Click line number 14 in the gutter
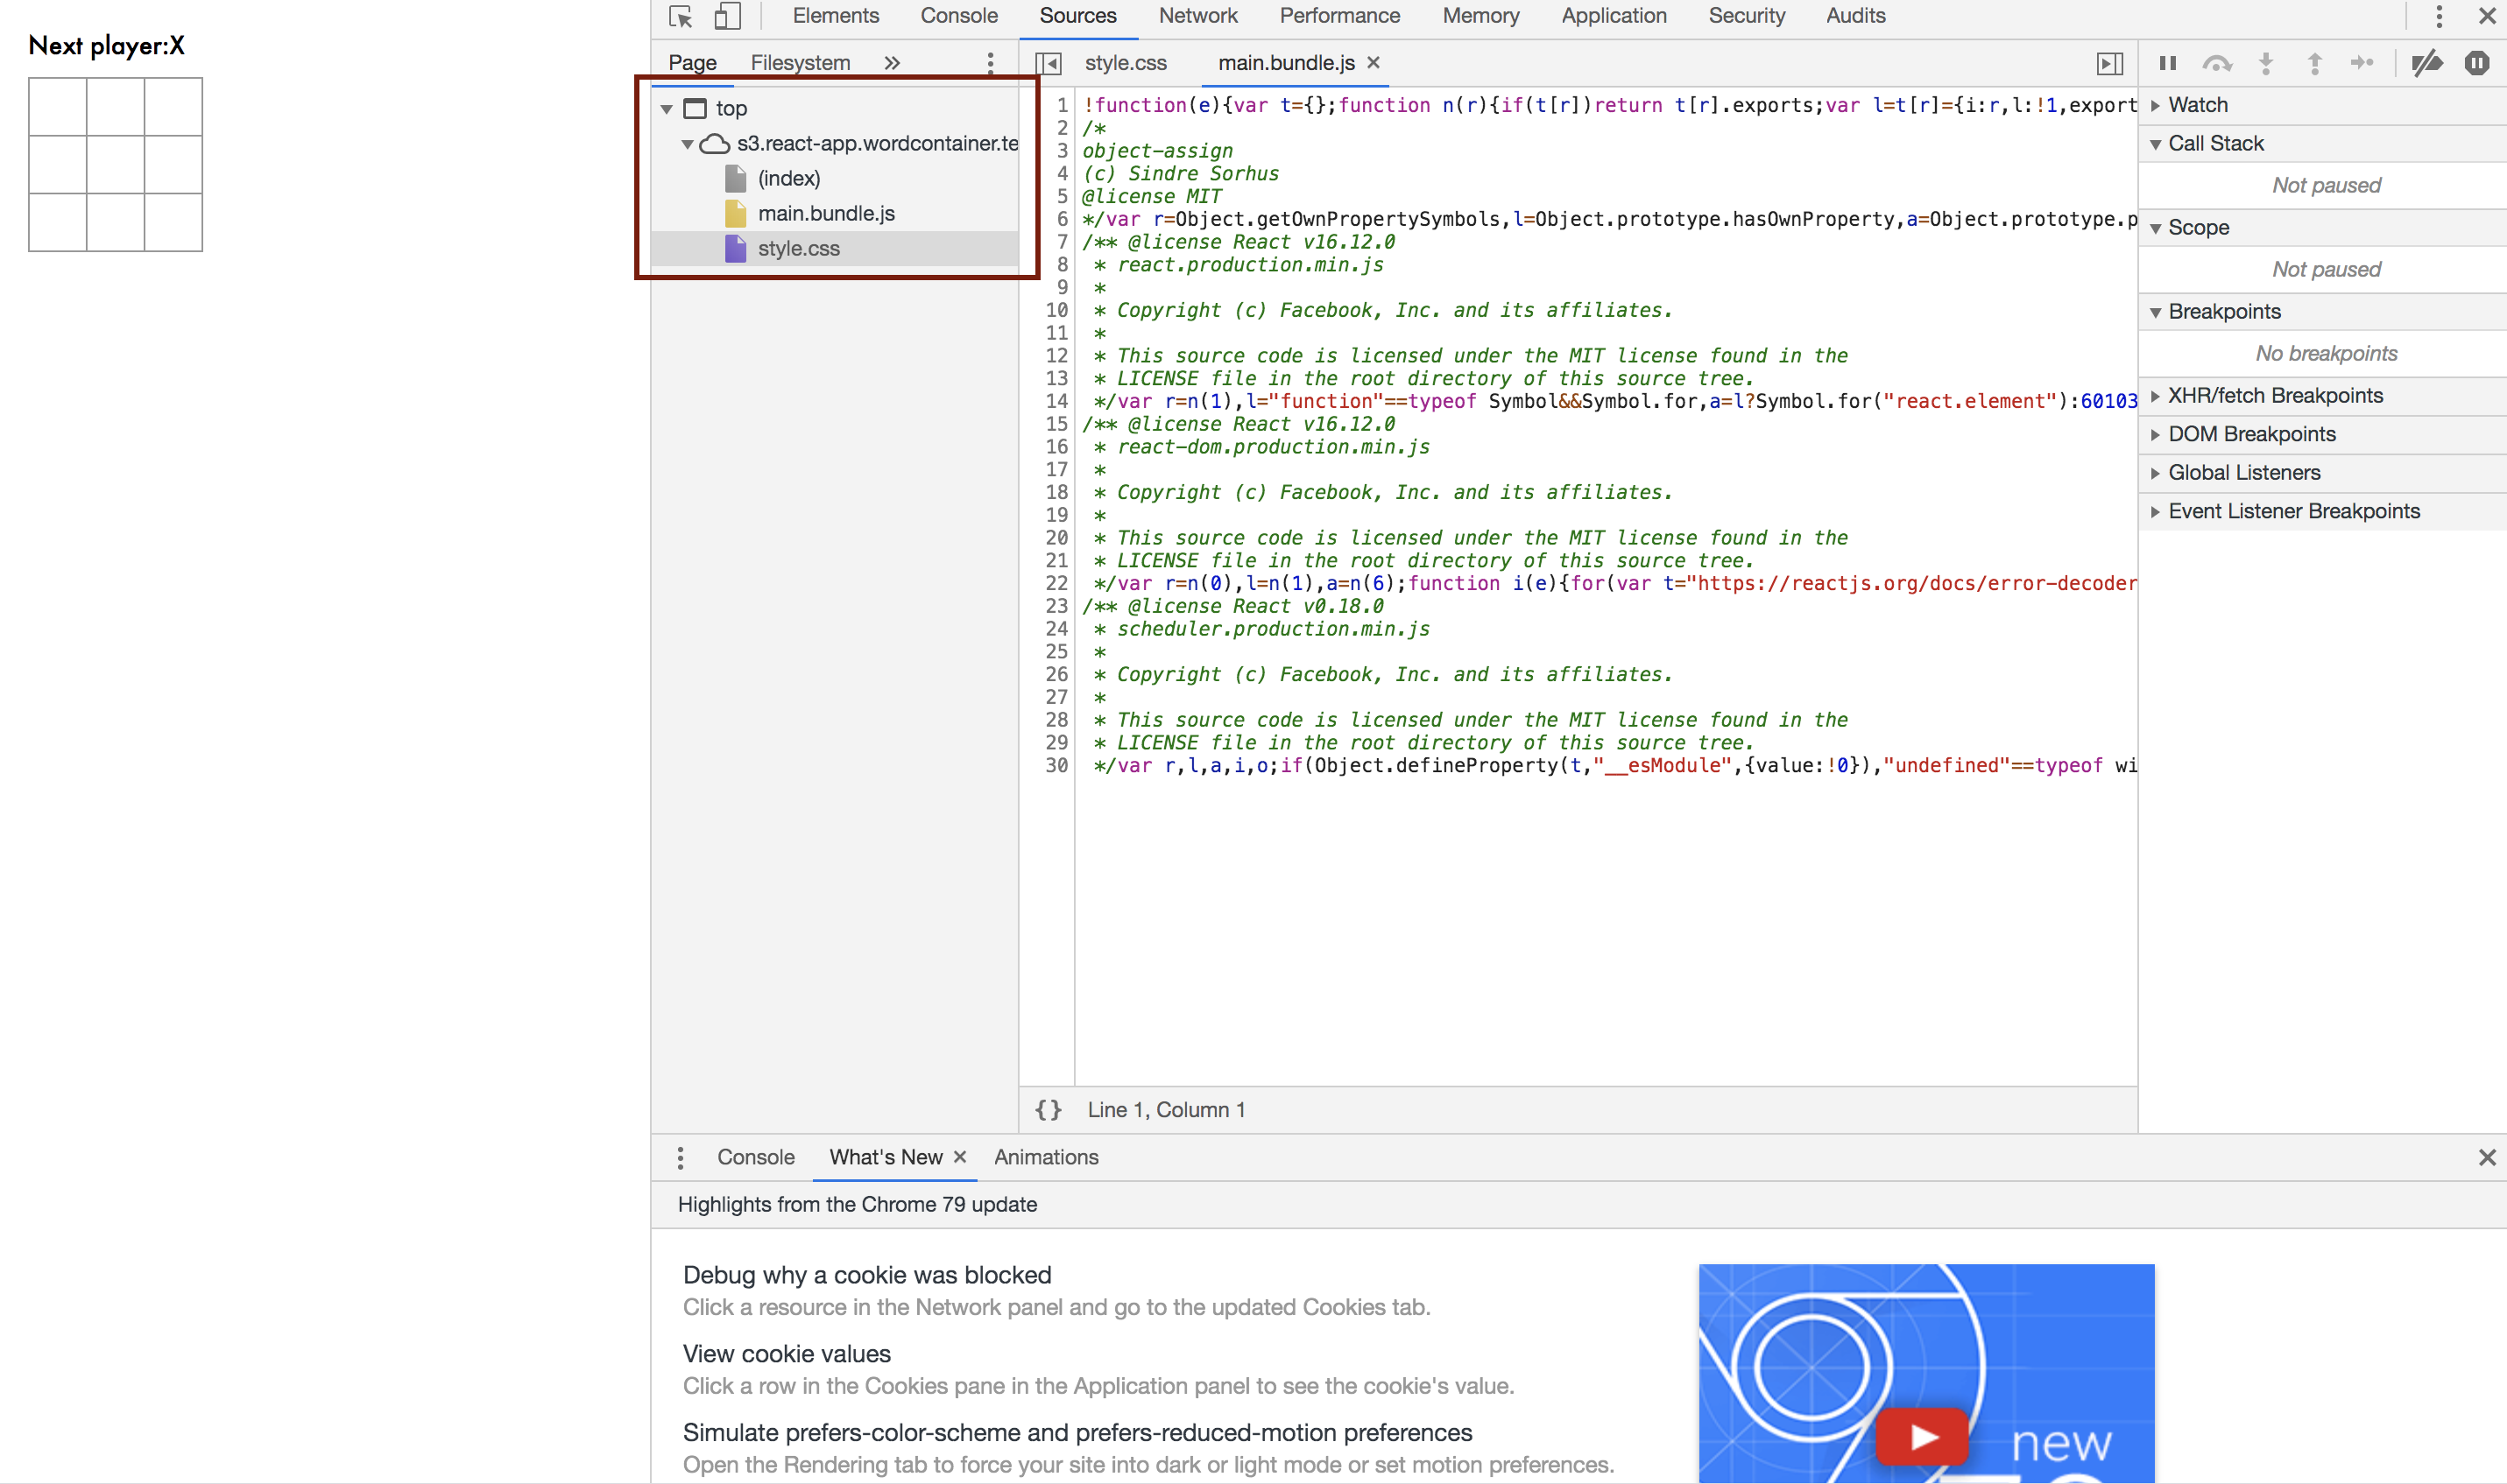Image resolution: width=2507 pixels, height=1484 pixels. tap(1056, 401)
